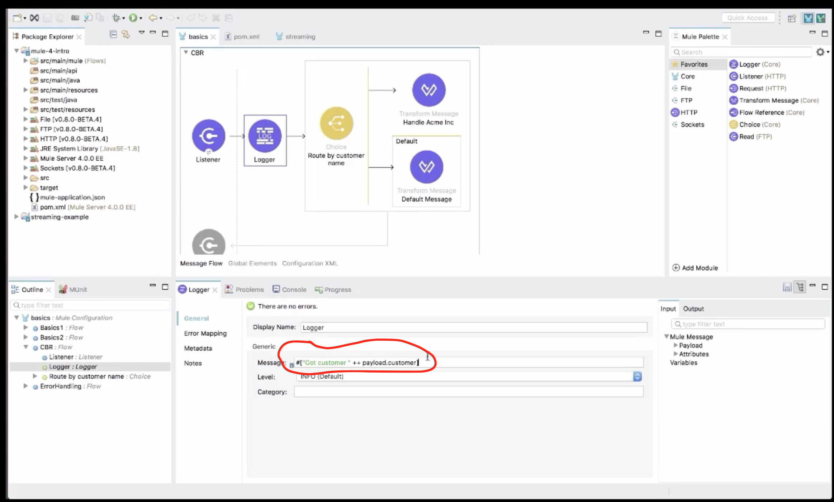The image size is (834, 502).
Task: Toggle the expression mode fx button
Action: tap(292, 365)
